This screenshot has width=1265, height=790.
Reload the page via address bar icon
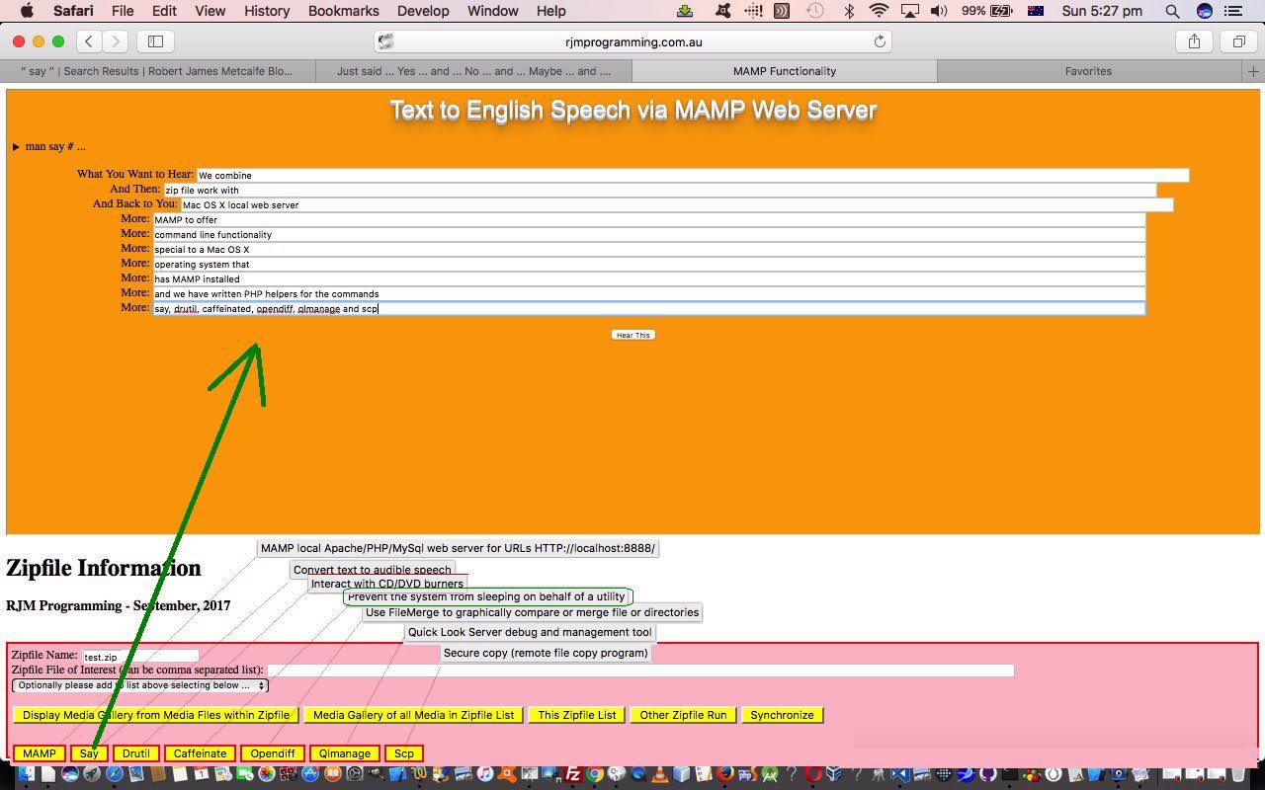point(880,41)
